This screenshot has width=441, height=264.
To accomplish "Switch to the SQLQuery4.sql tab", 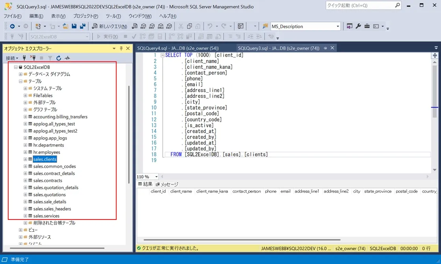I will pyautogui.click(x=178, y=48).
